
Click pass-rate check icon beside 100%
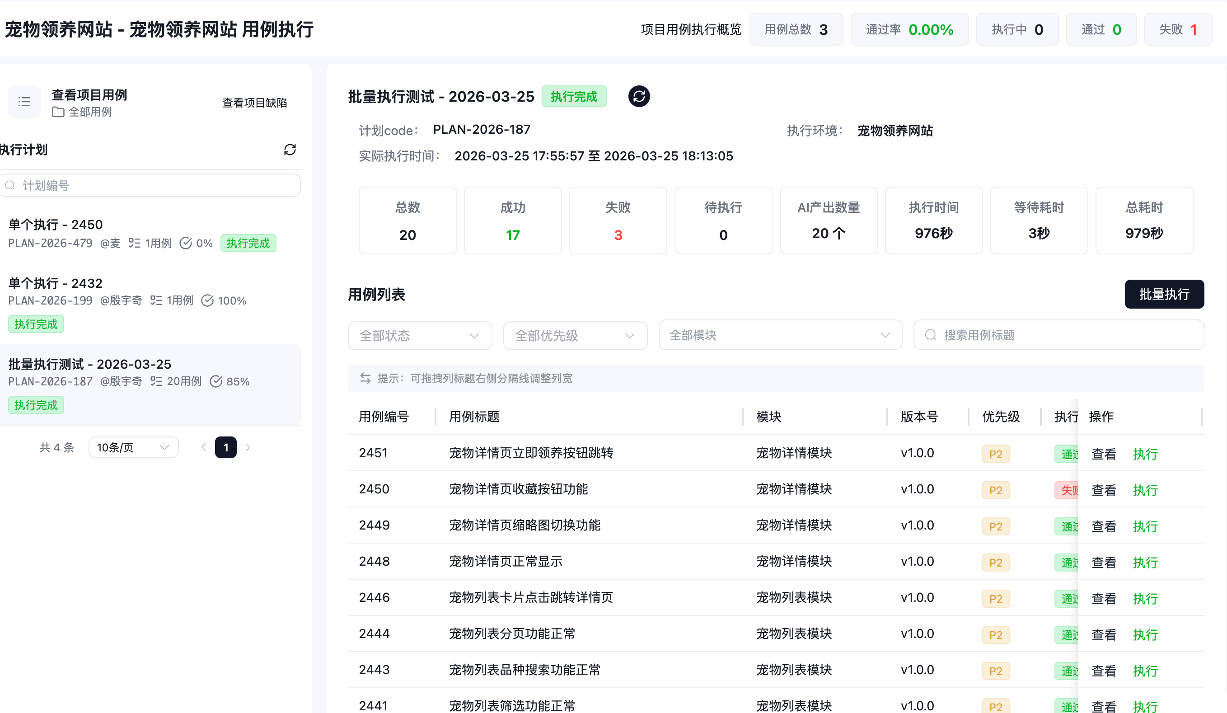[207, 300]
